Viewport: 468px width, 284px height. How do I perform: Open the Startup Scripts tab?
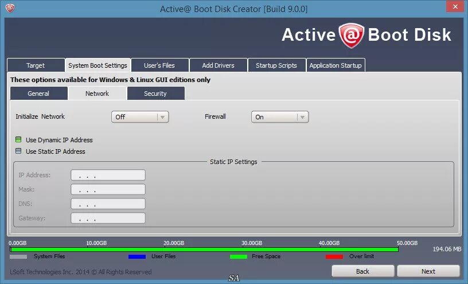[x=276, y=65]
